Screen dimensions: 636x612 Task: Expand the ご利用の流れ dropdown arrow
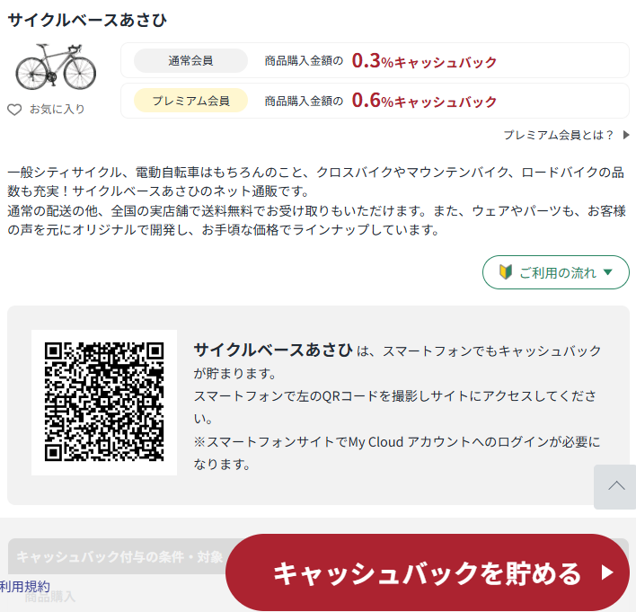(608, 272)
